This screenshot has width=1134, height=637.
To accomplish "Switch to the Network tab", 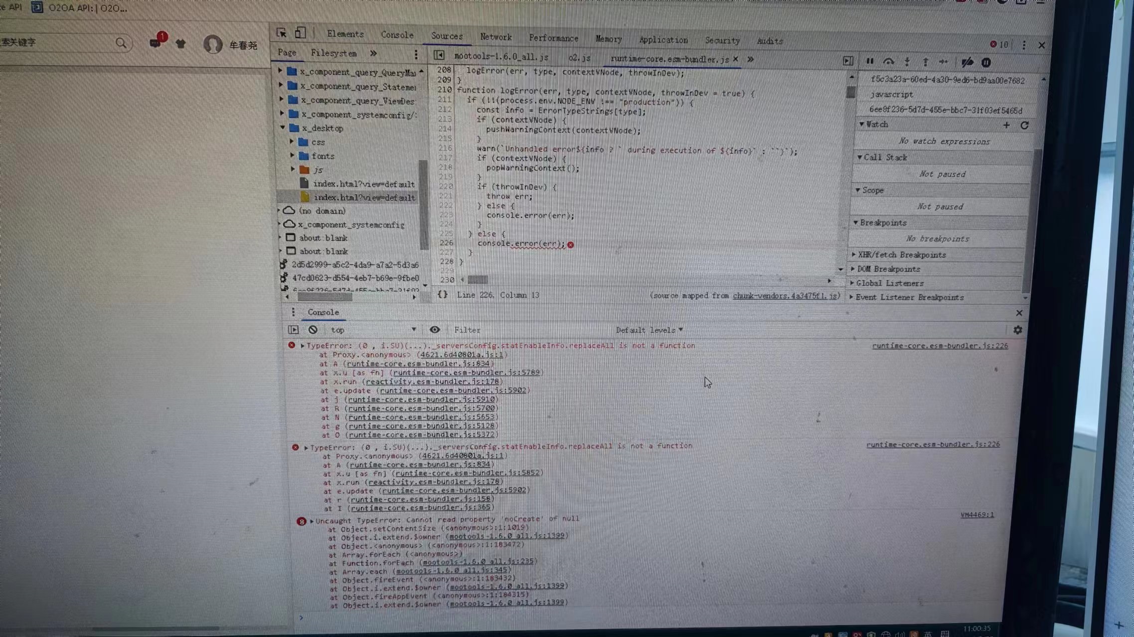I will [x=495, y=37].
